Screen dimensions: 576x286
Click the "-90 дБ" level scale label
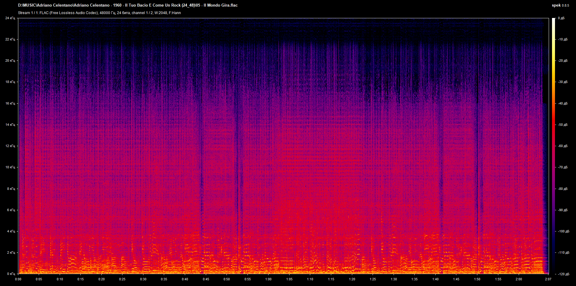pos(562,210)
